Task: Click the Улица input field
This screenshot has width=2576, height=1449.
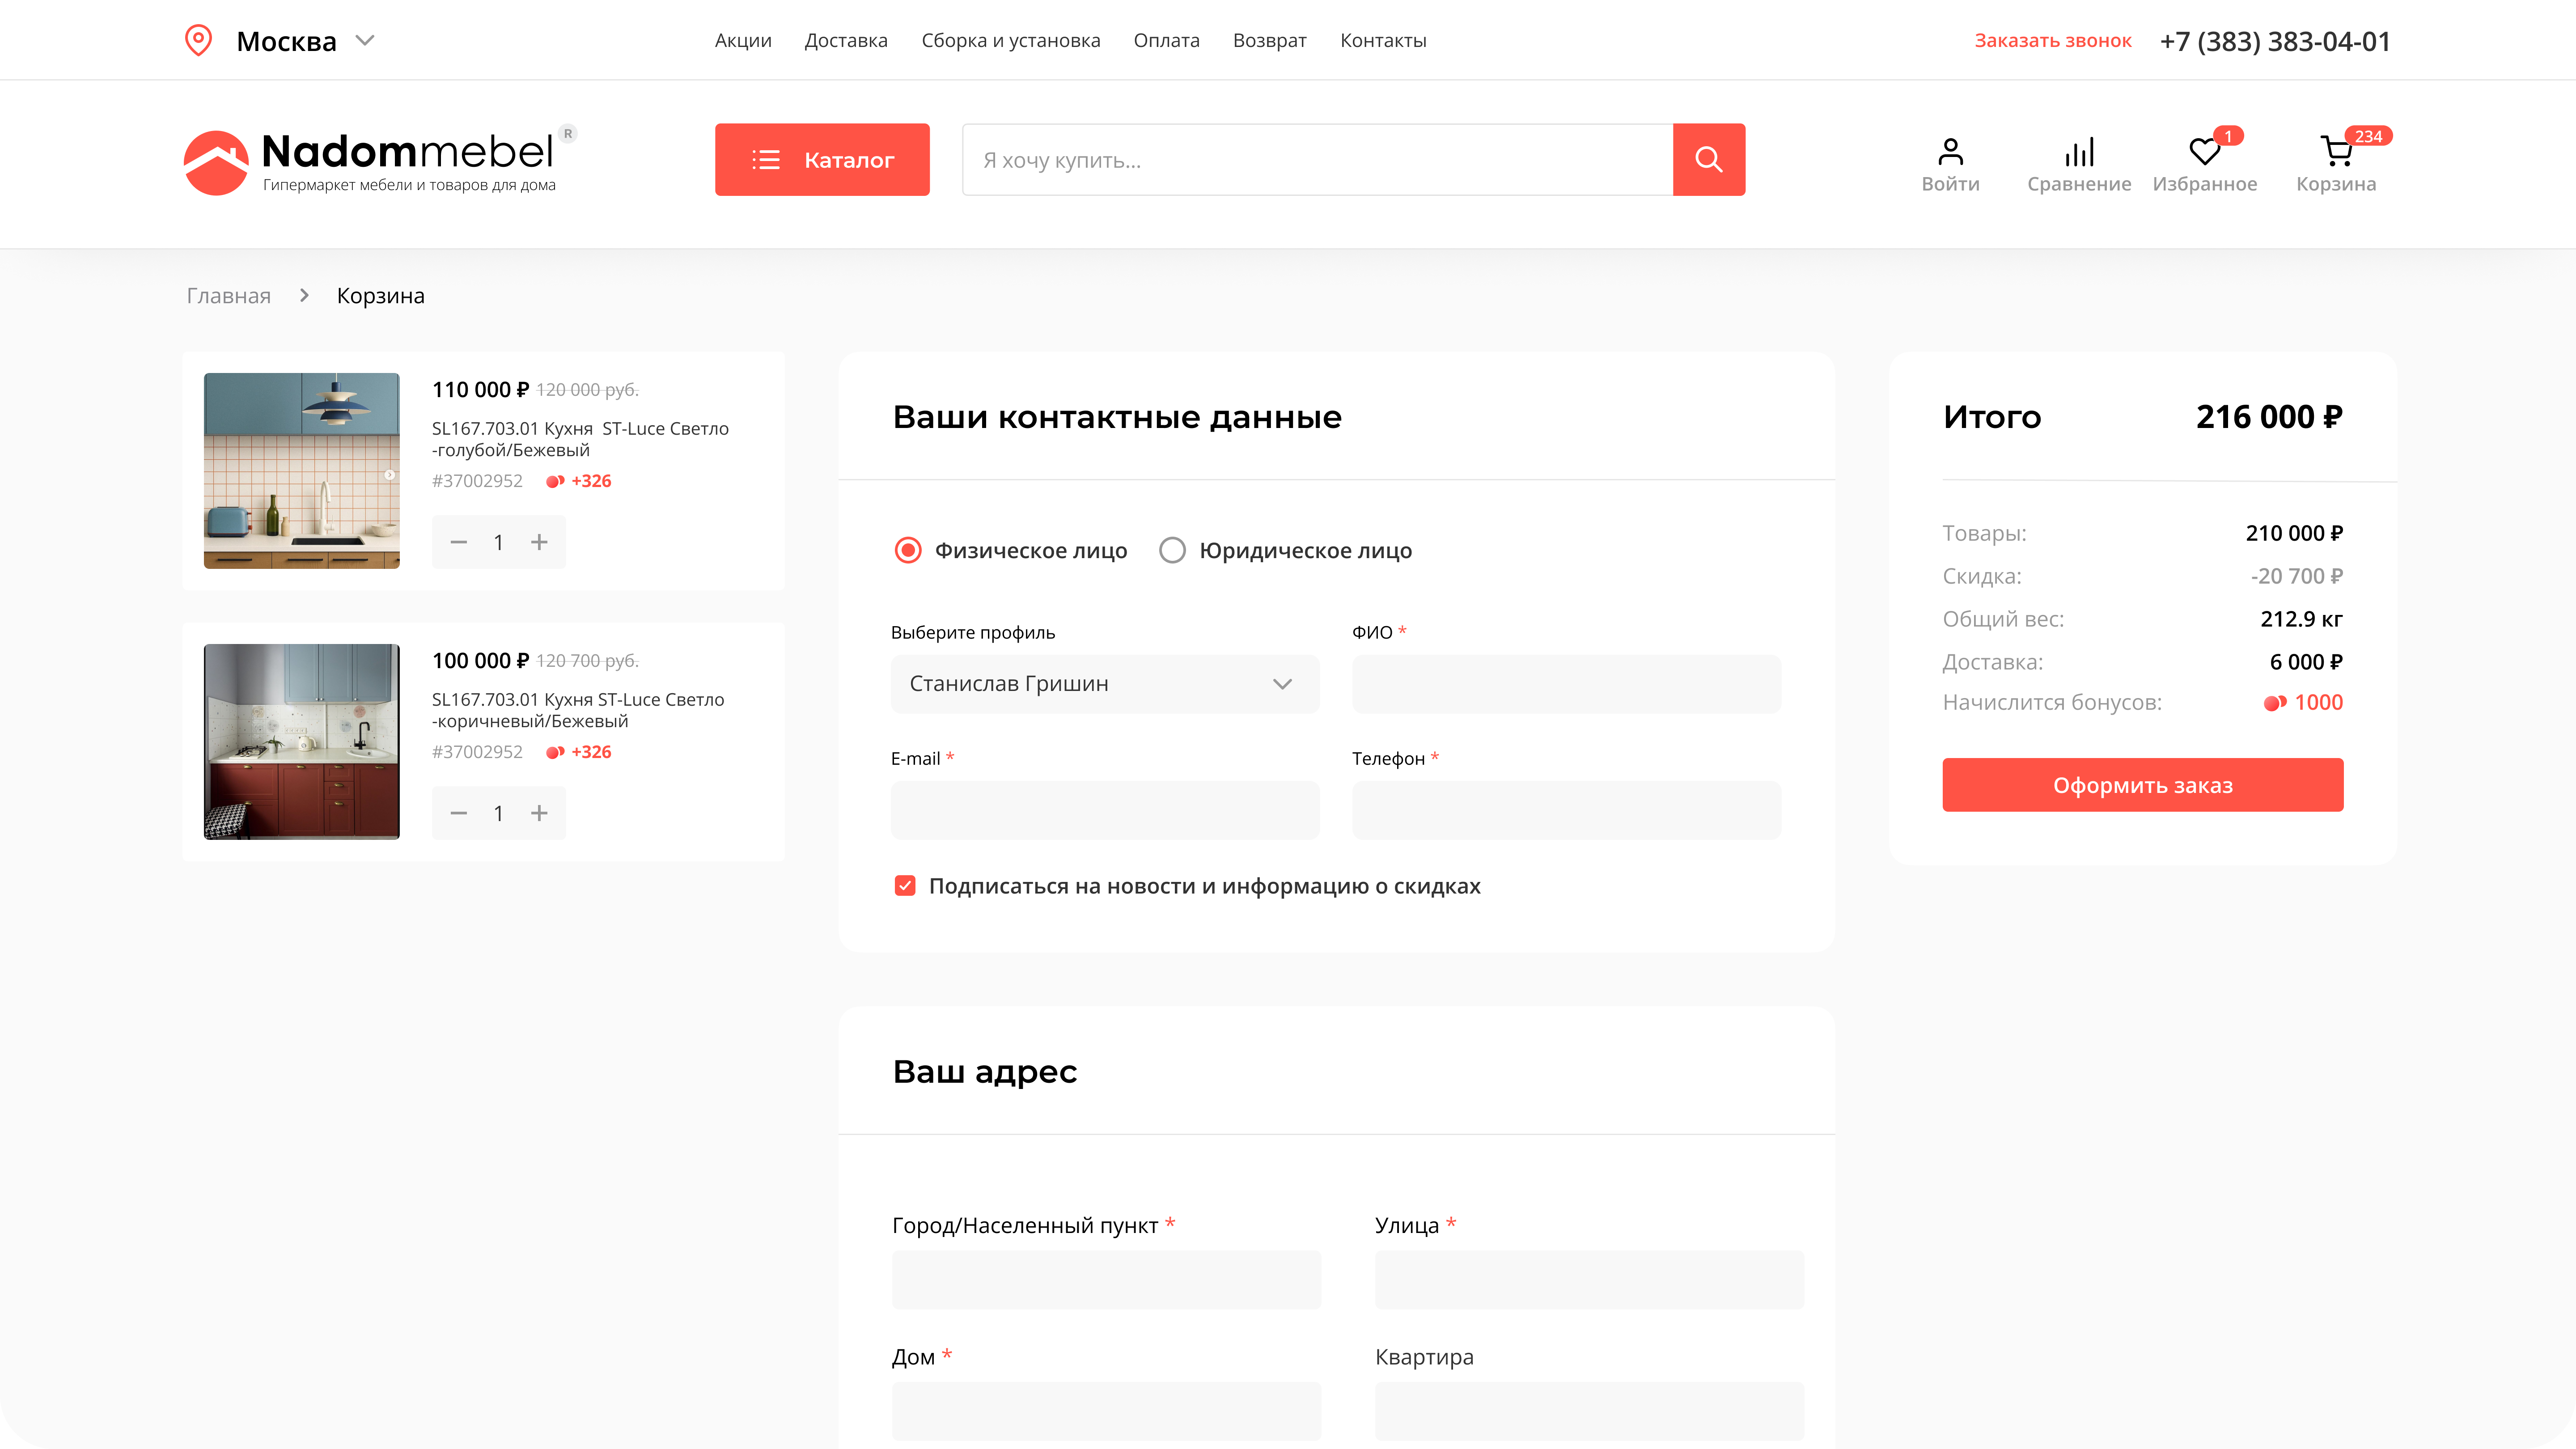Action: (x=1589, y=1280)
